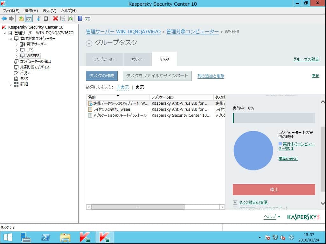This screenshot has height=244, width=326.
Task: Click 実行中のコンピューター数: 1 link
Action: 296,146
